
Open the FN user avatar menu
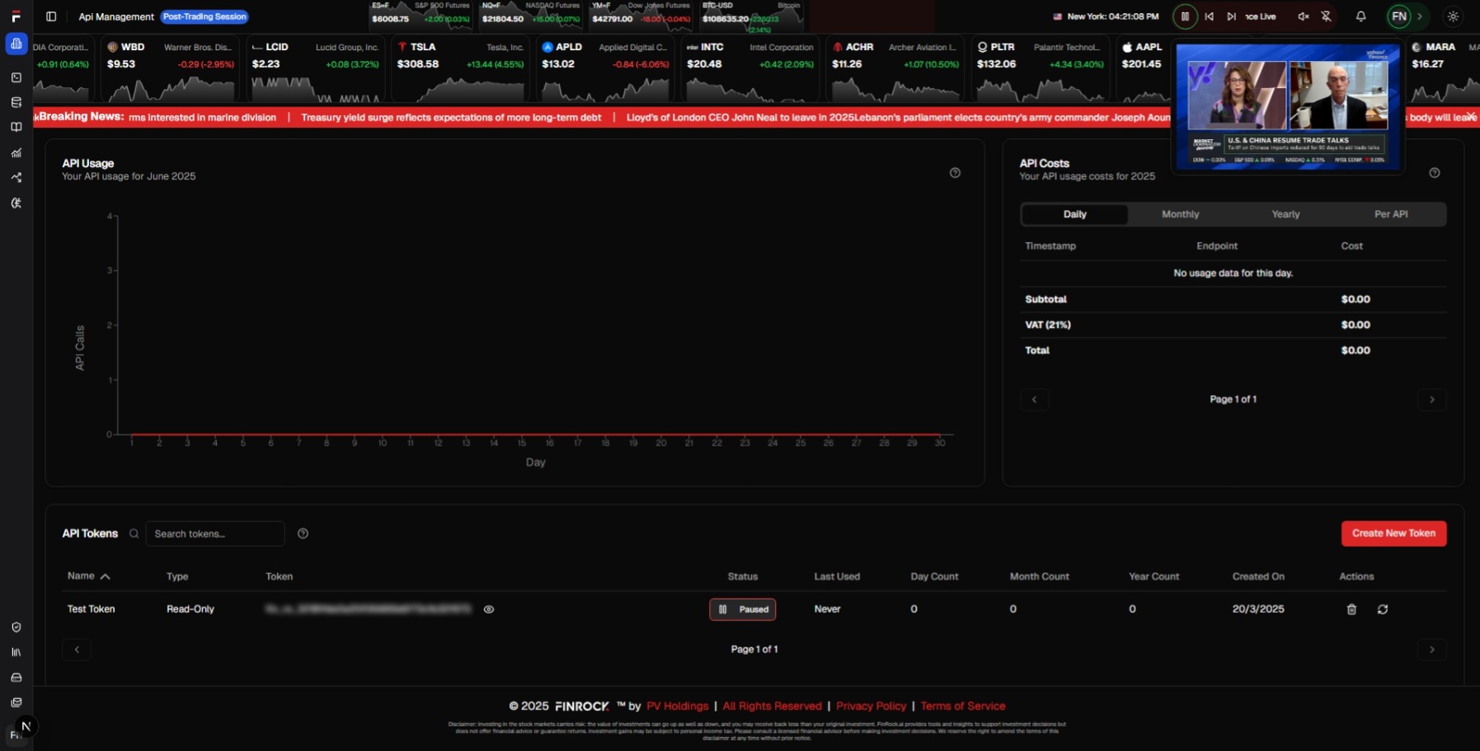coord(1399,16)
